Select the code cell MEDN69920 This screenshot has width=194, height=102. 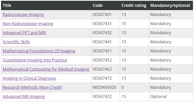tap(104, 88)
